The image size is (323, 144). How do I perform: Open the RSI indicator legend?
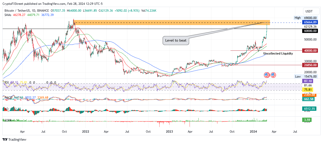[7, 82]
